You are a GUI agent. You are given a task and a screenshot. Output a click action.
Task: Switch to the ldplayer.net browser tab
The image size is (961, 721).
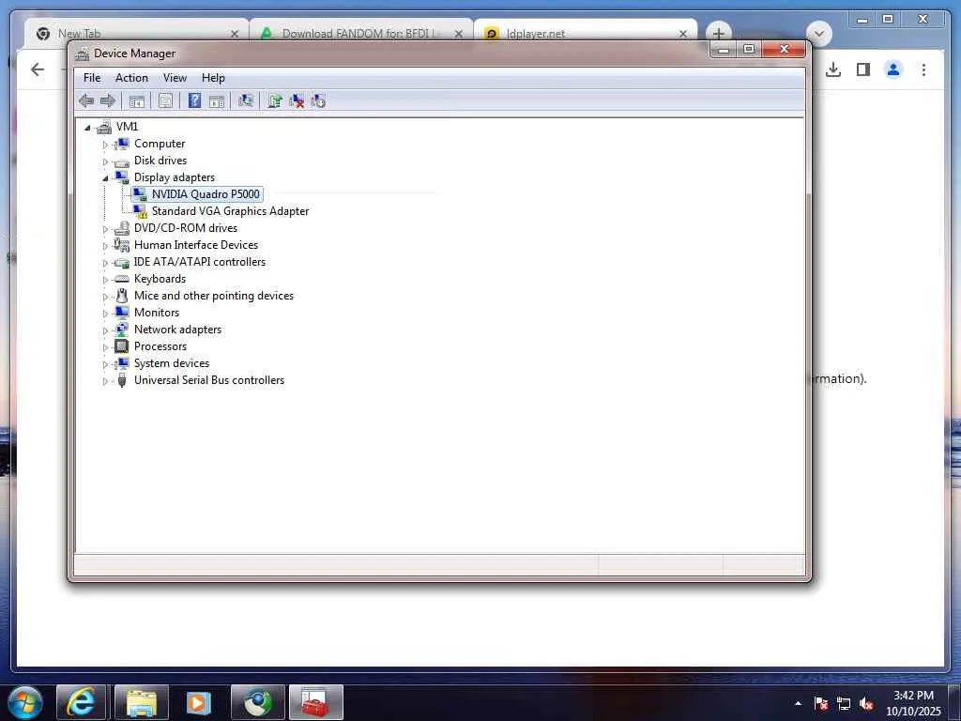click(x=586, y=33)
